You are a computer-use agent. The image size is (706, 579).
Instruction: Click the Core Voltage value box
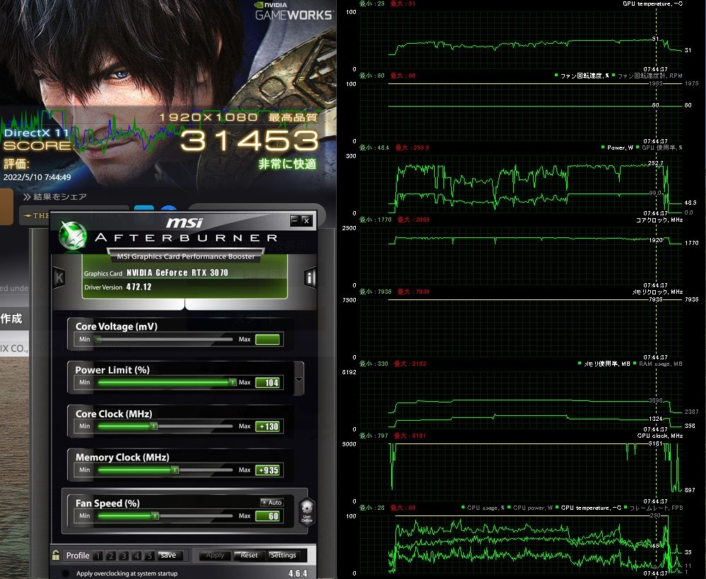(x=268, y=340)
